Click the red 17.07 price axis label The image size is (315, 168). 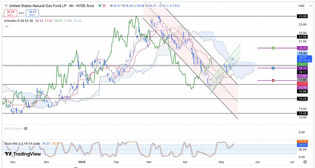pos(302,84)
